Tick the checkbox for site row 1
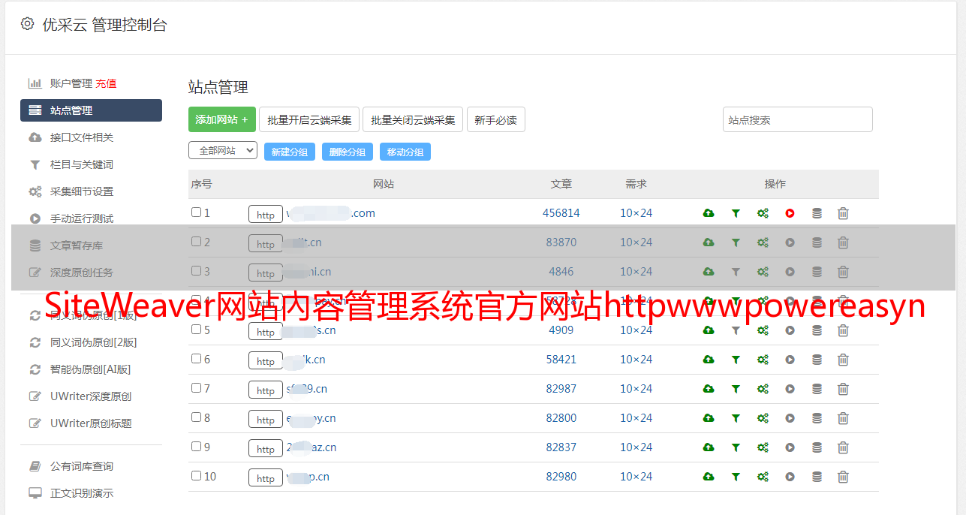Image resolution: width=966 pixels, height=515 pixels. (x=196, y=212)
